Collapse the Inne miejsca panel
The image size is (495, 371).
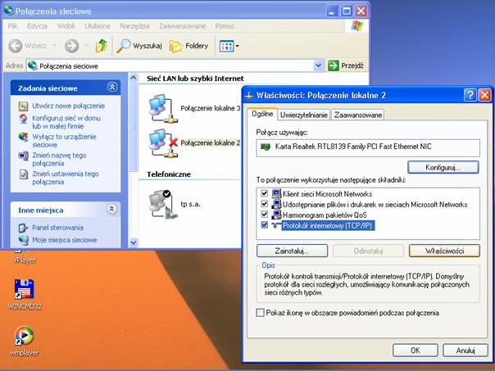[111, 209]
